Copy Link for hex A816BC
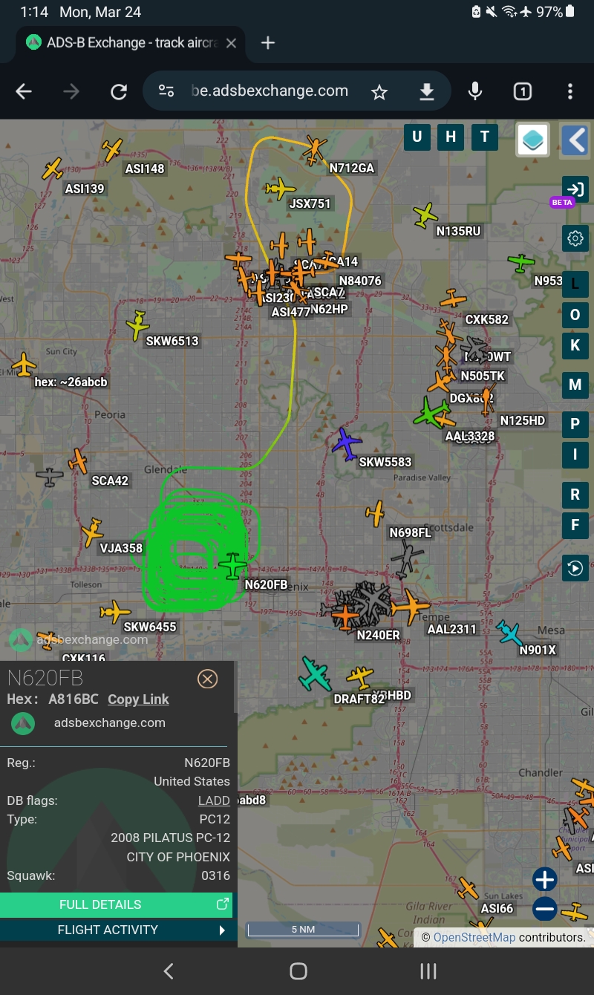The height and width of the screenshot is (995, 594). [x=138, y=699]
